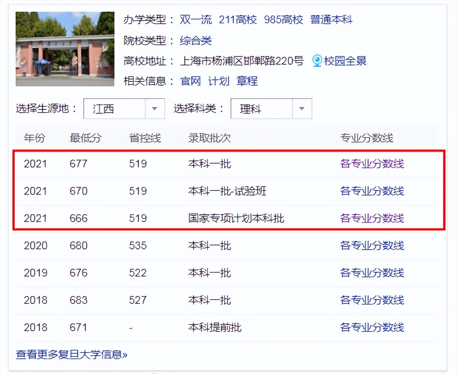The height and width of the screenshot is (374, 458).
Task: Open 各专业分数线 for 2018 本科提前批 row
Action: 372,327
